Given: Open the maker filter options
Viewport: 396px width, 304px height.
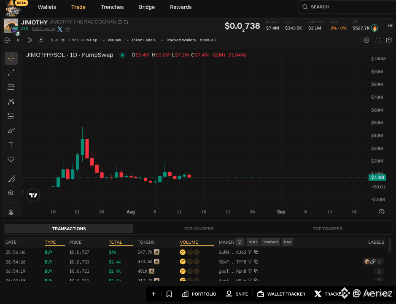Looking at the screenshot, I should pyautogui.click(x=240, y=242).
